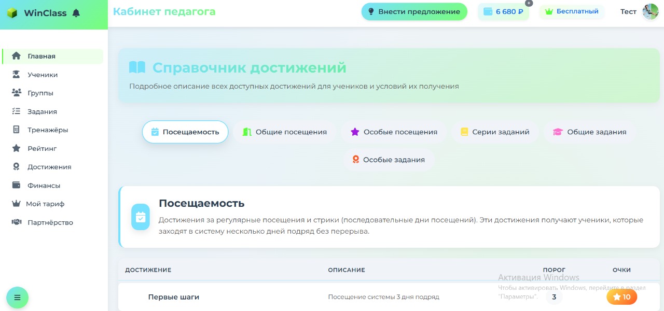Viewport: 664px width, 311px height.
Task: Open the Партнёрство handshake icon
Action: [16, 222]
